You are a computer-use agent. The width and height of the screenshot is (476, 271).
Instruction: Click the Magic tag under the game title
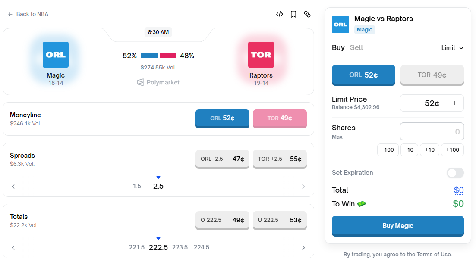pyautogui.click(x=365, y=30)
